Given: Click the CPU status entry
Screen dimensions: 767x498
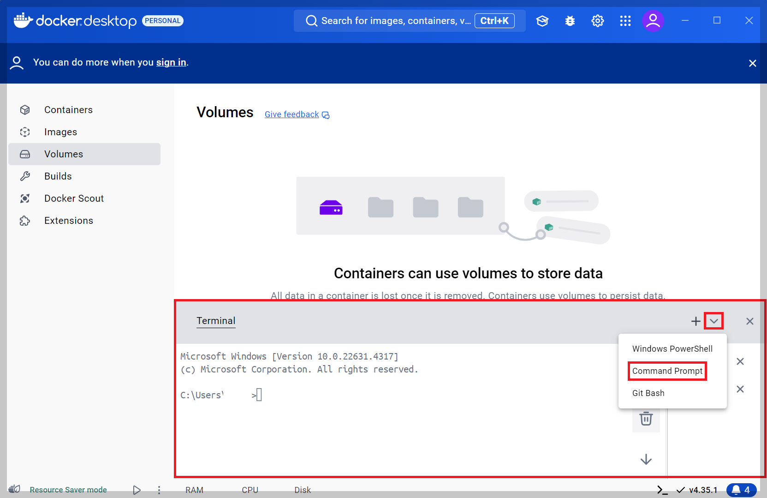Looking at the screenshot, I should tap(250, 490).
